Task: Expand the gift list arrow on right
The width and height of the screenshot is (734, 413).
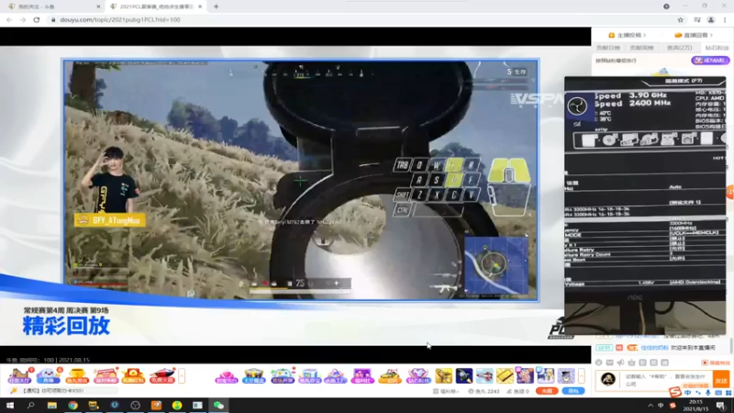Action: pos(582,375)
